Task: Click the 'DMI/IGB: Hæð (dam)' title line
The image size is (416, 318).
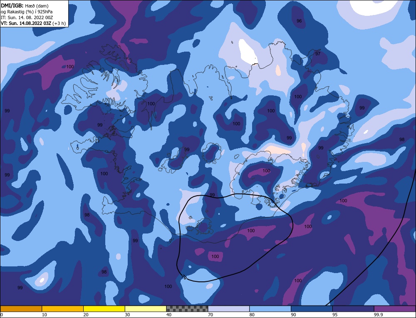Action: 25,5
